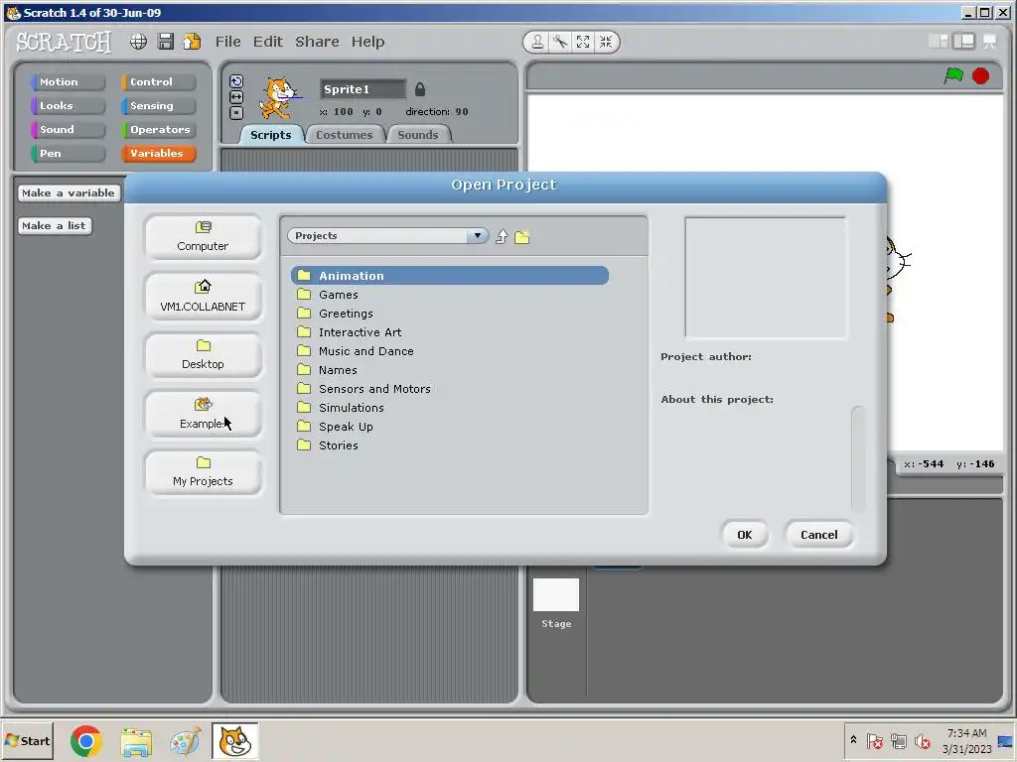1017x762 pixels.
Task: Cancel the Open Project dialog
Action: point(819,535)
